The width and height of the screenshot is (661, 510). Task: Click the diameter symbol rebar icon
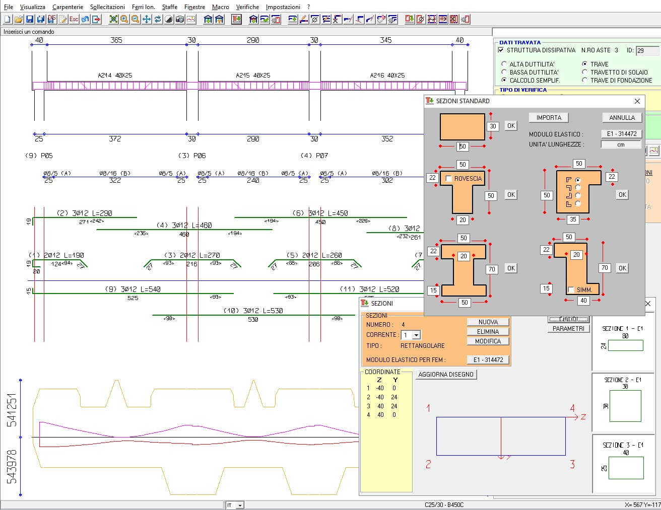(315, 19)
